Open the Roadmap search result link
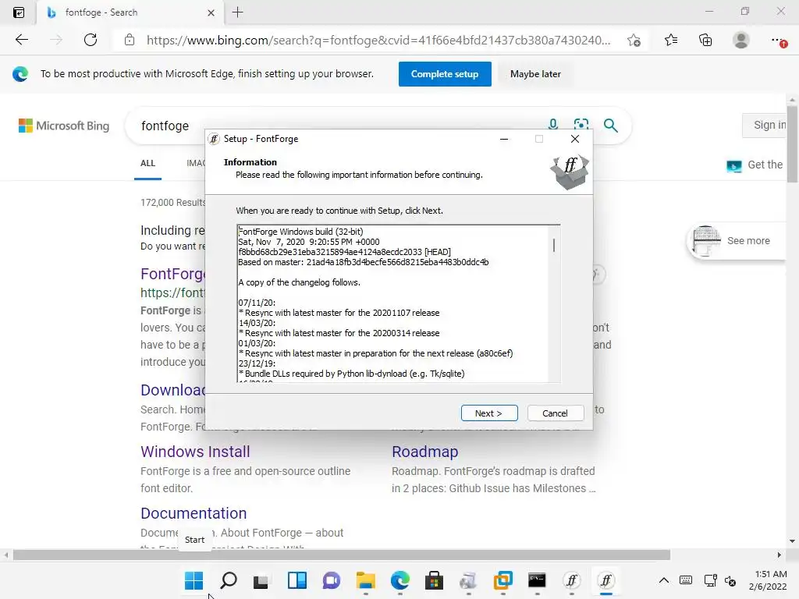 (x=424, y=452)
